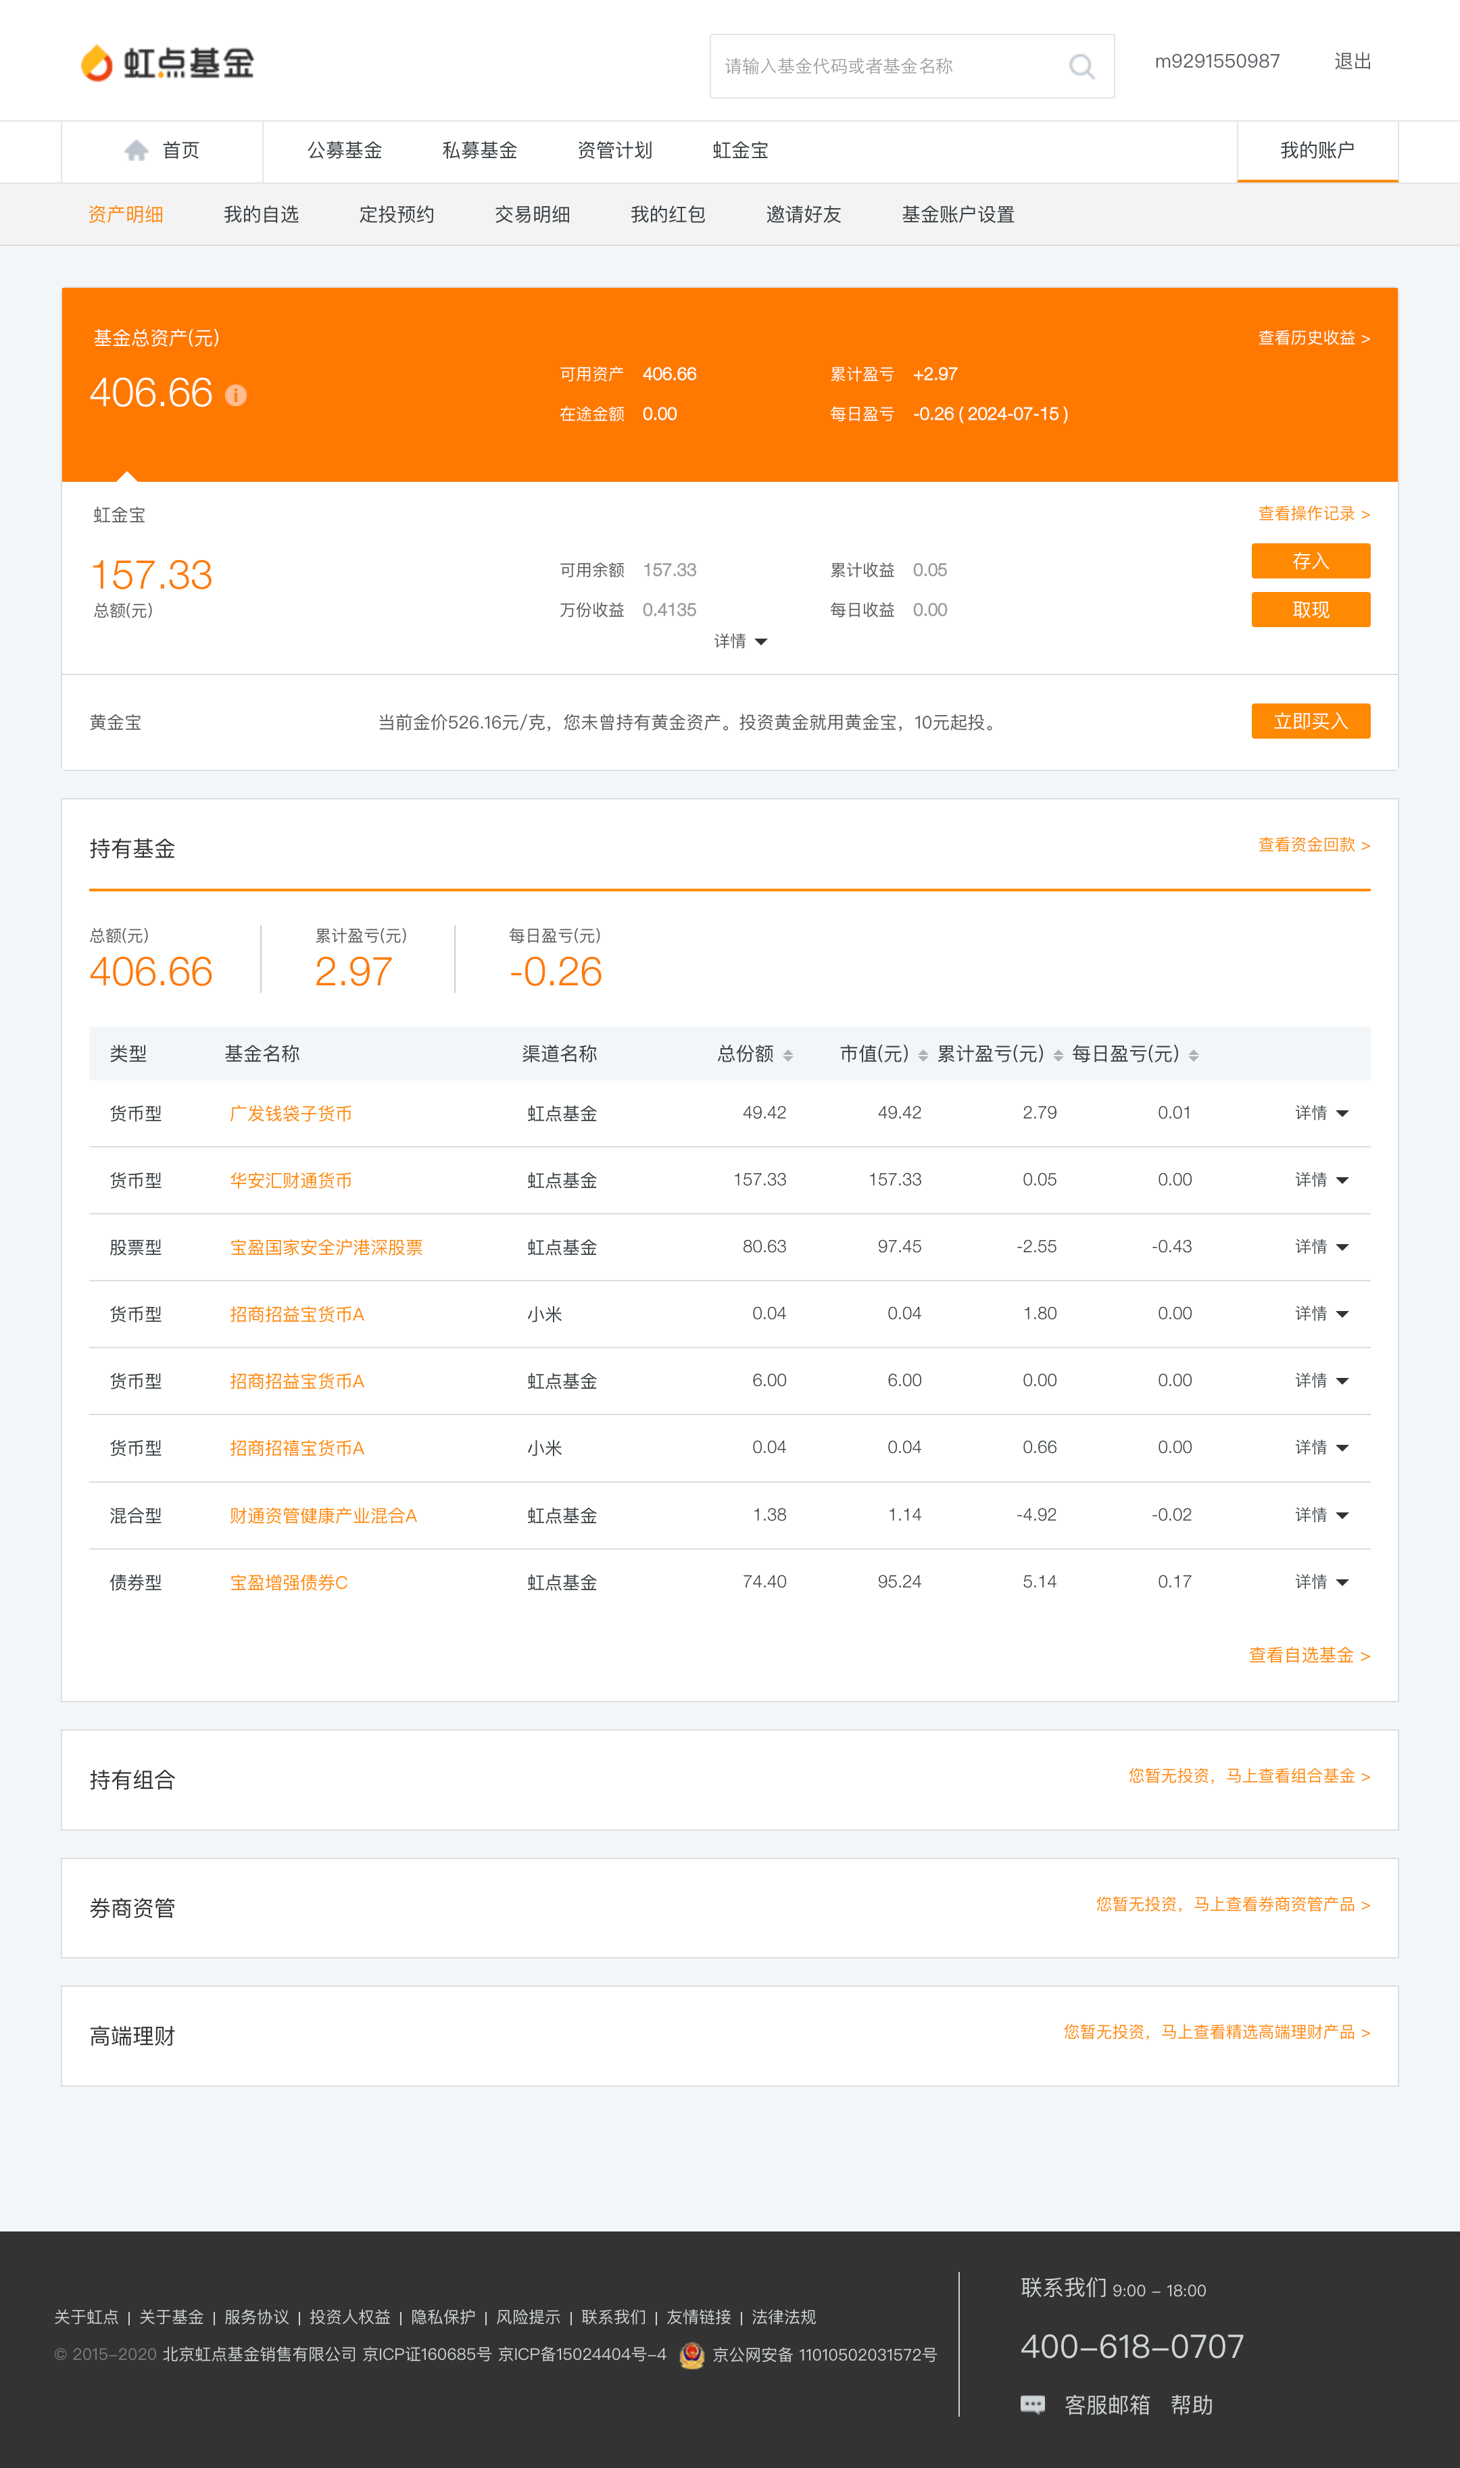Screen dimensions: 1460x2468
Task: Click 立即买入 for 黄金宝
Action: pos(1311,721)
